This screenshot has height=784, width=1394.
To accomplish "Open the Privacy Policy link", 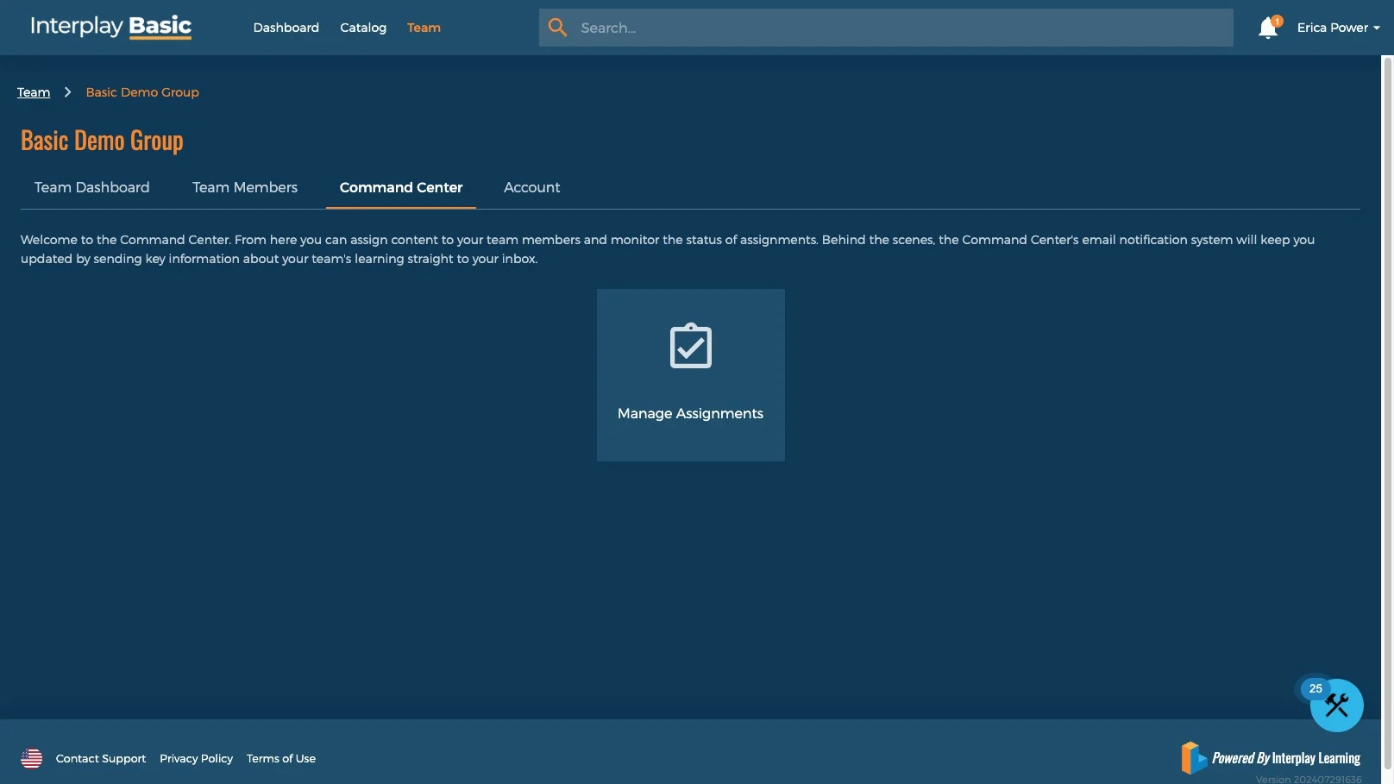I will 197,758.
